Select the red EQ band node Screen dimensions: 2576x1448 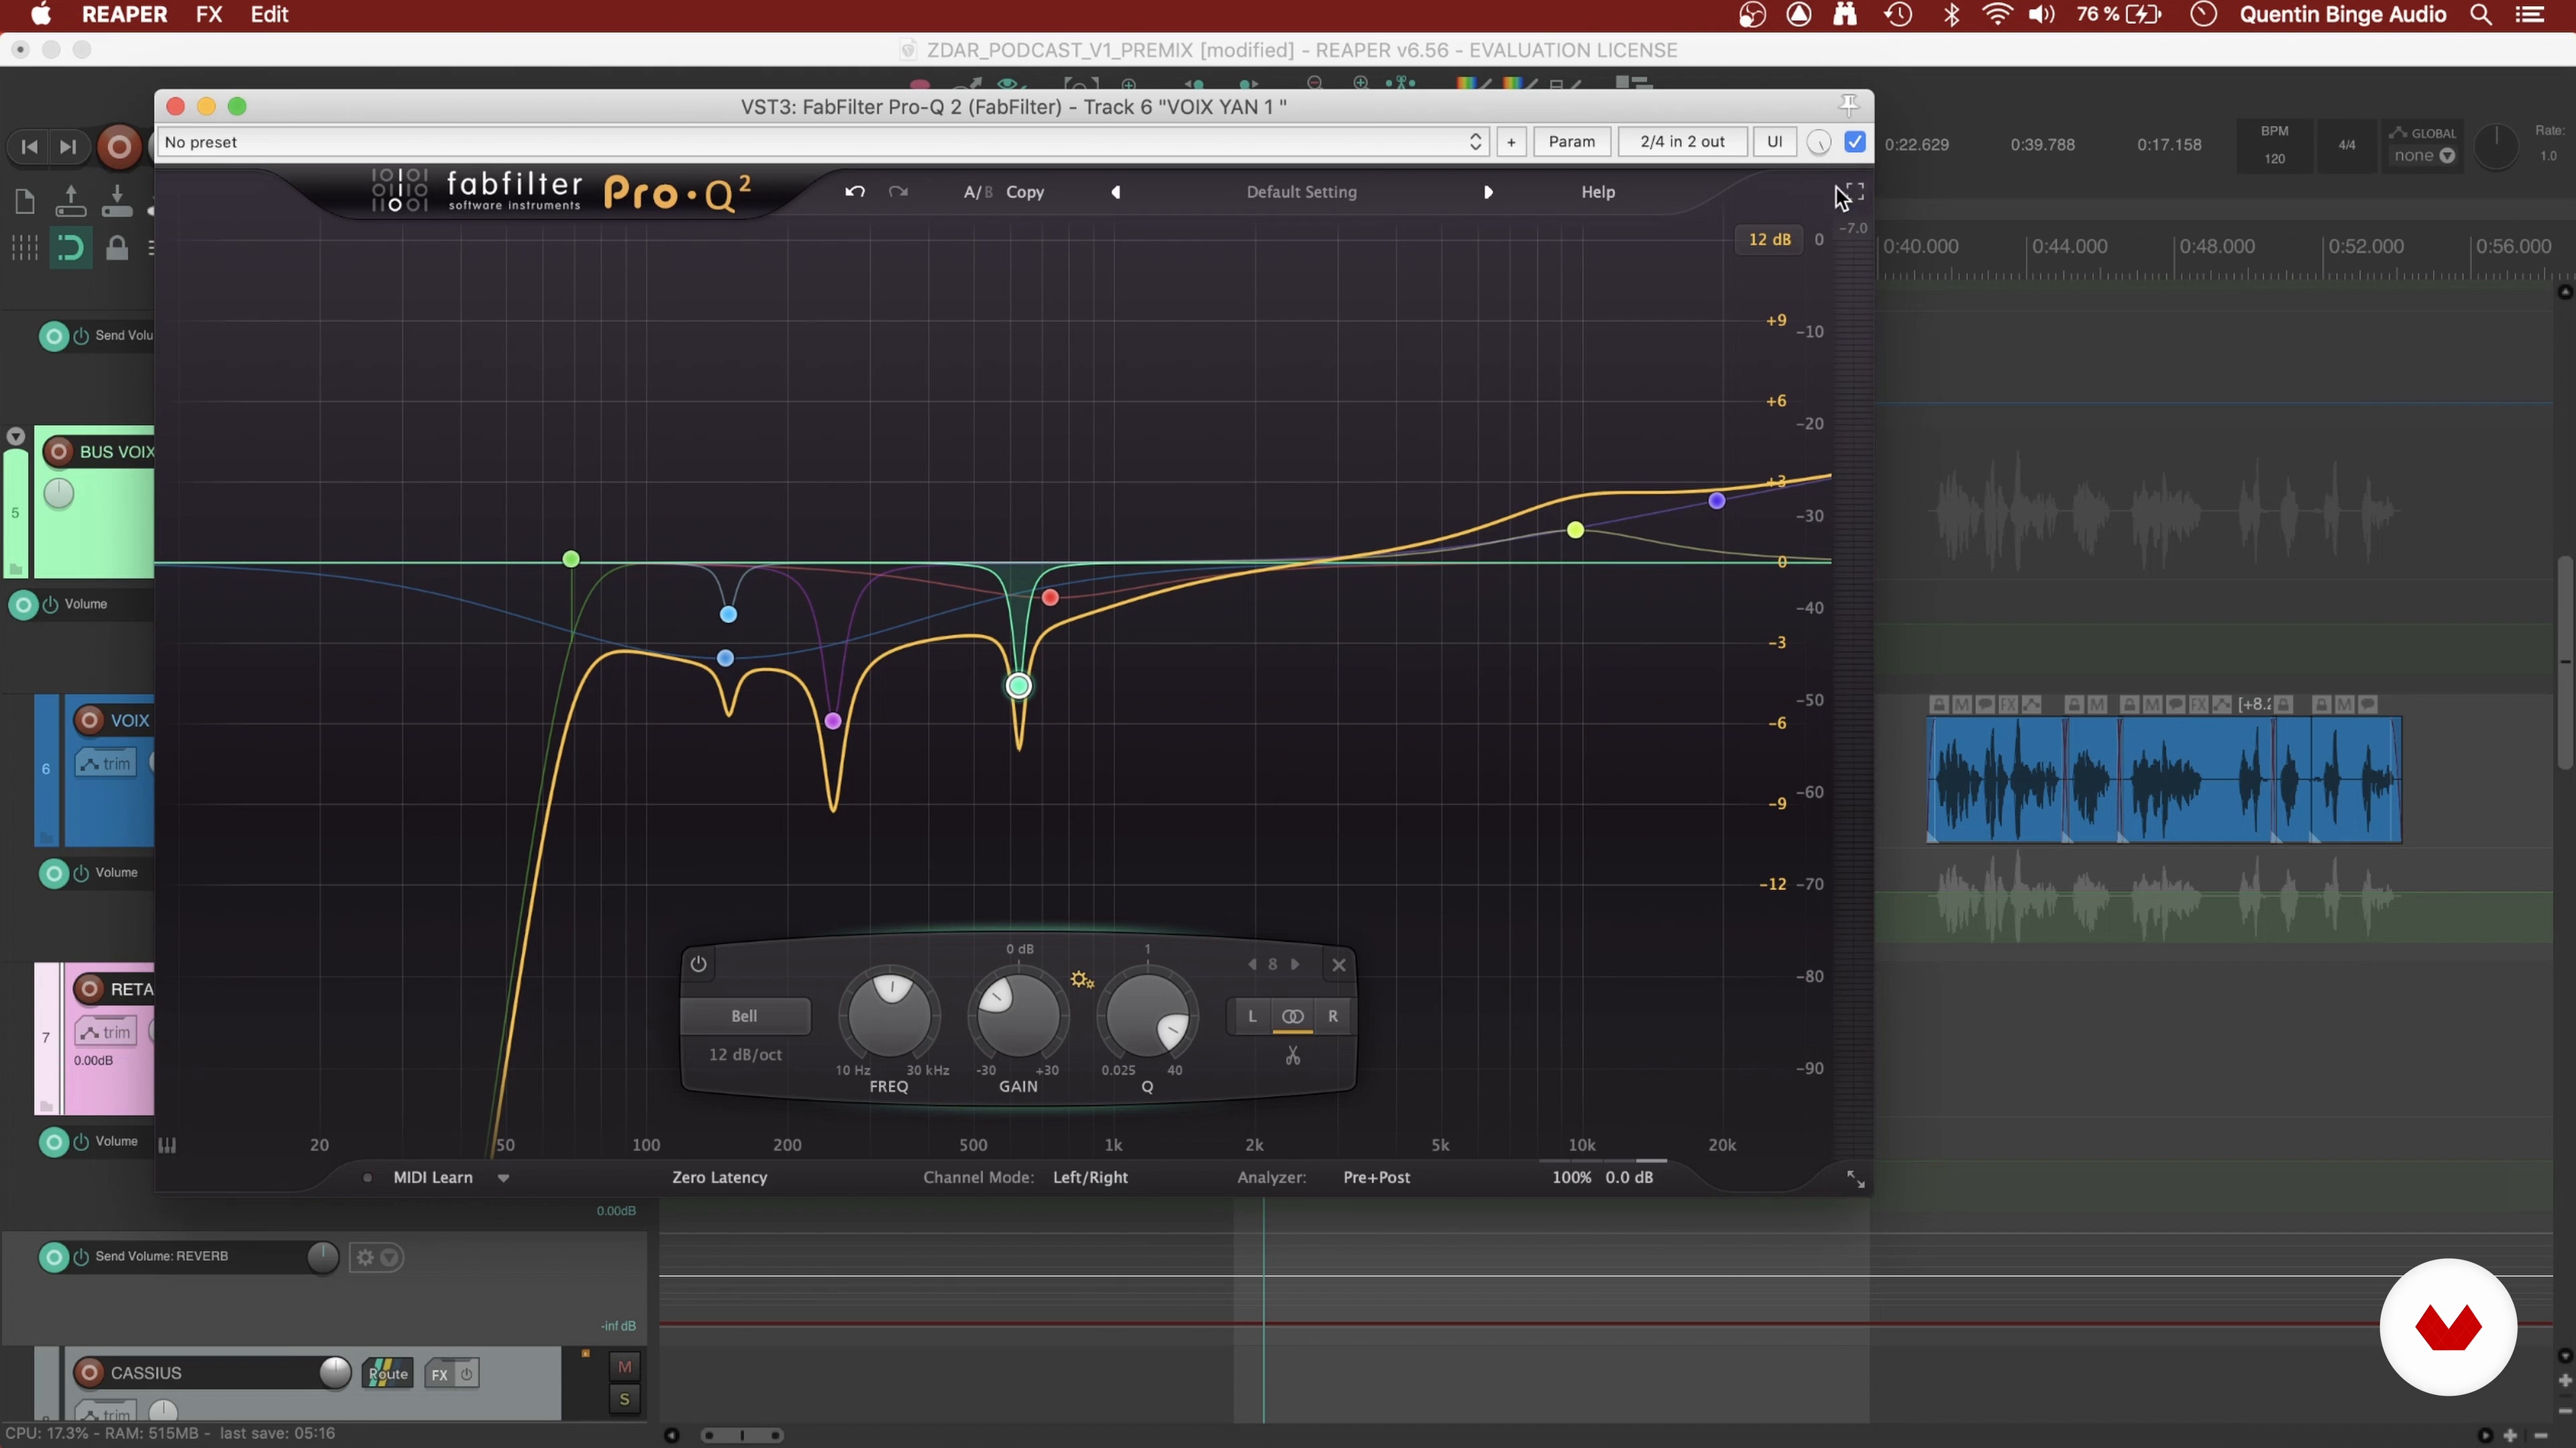pyautogui.click(x=1050, y=597)
